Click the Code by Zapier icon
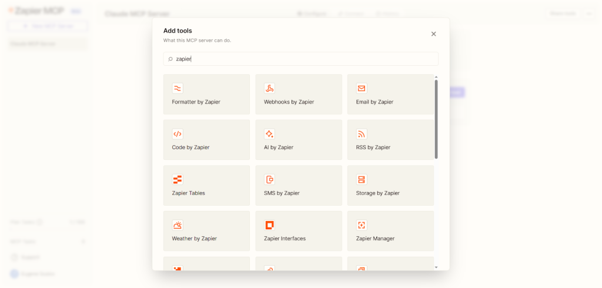This screenshot has height=288, width=602. pyautogui.click(x=178, y=134)
